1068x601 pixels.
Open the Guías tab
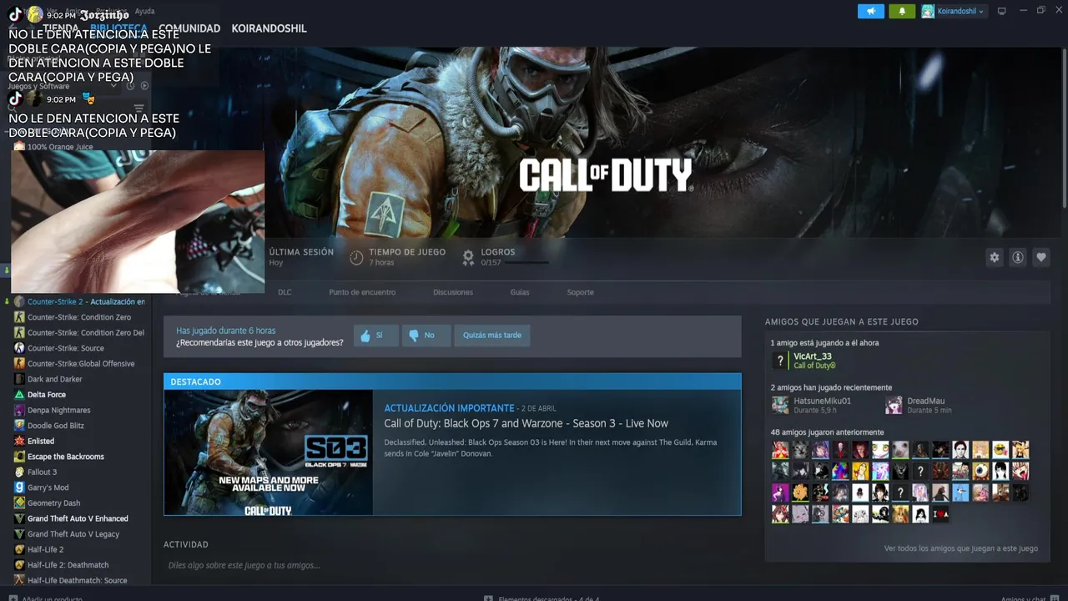520,292
